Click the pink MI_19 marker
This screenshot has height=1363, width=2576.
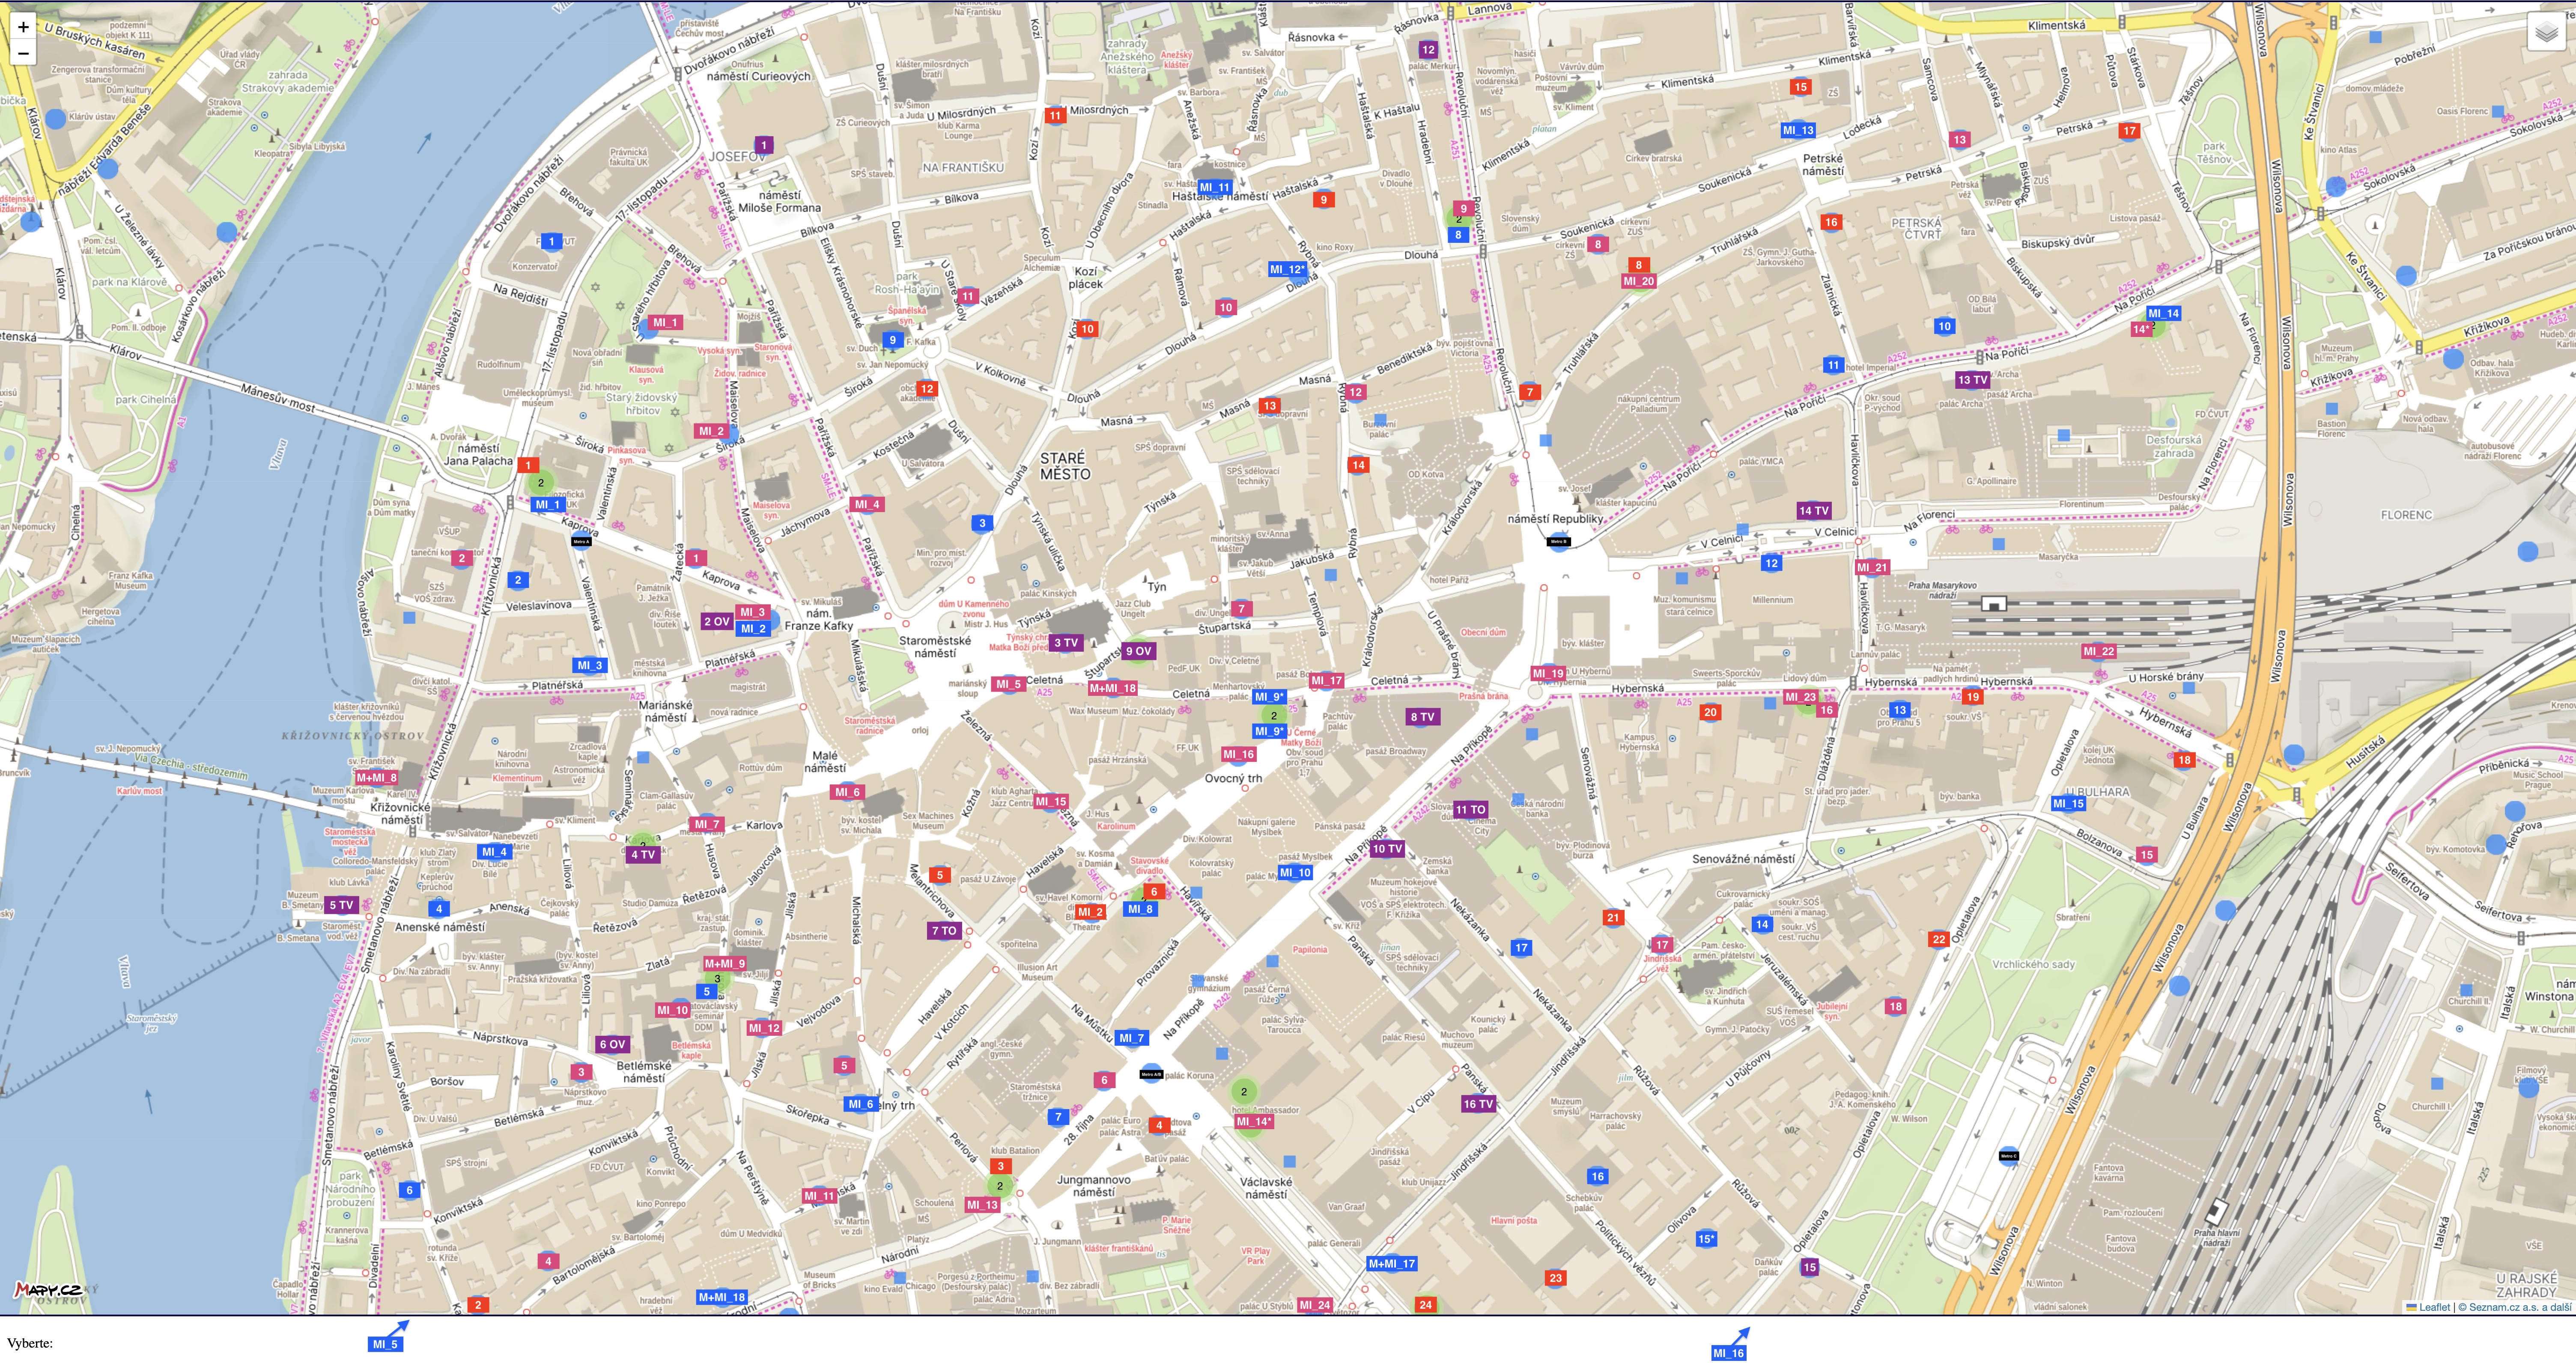coord(1548,673)
